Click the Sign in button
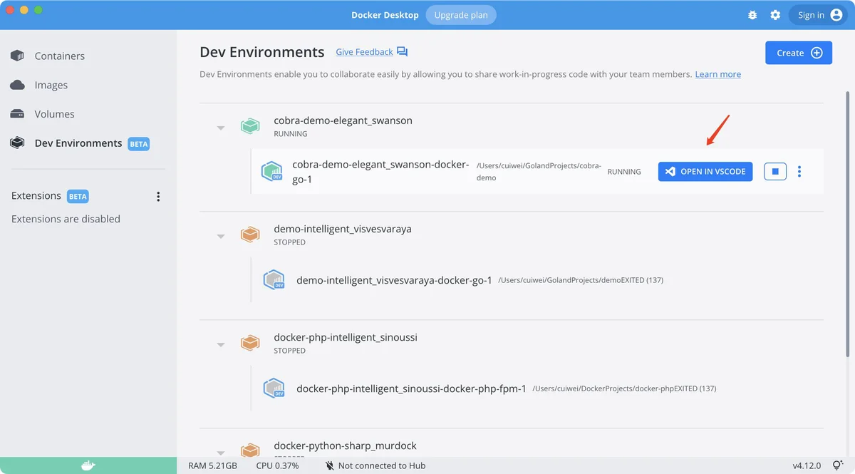Viewport: 855px width, 474px height. coord(819,15)
